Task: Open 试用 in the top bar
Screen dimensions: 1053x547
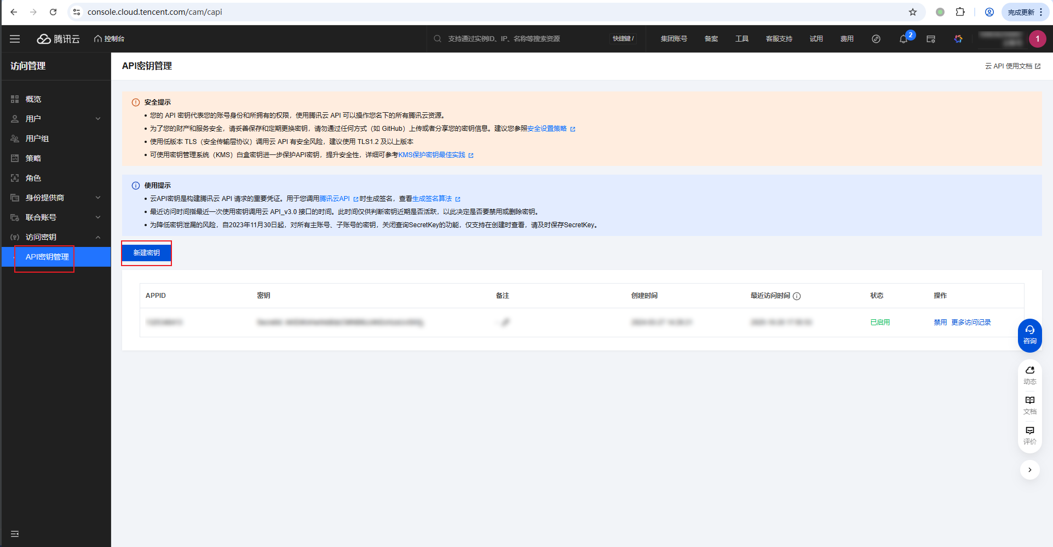Action: [x=816, y=39]
